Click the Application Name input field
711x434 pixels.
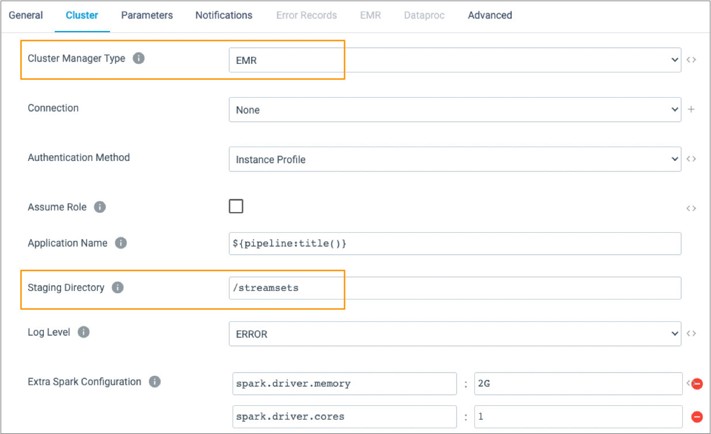[455, 243]
